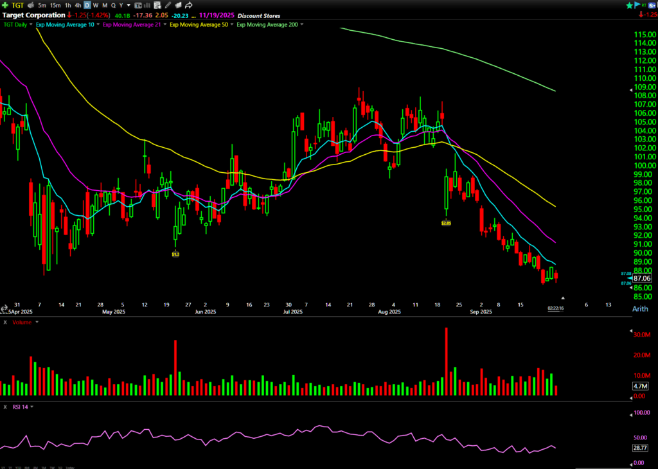This screenshot has height=469, width=658.
Task: Click the TGT ticker symbol
Action: [x=18, y=5]
